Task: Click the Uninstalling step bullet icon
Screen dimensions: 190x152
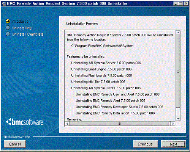Action: (x=8, y=28)
